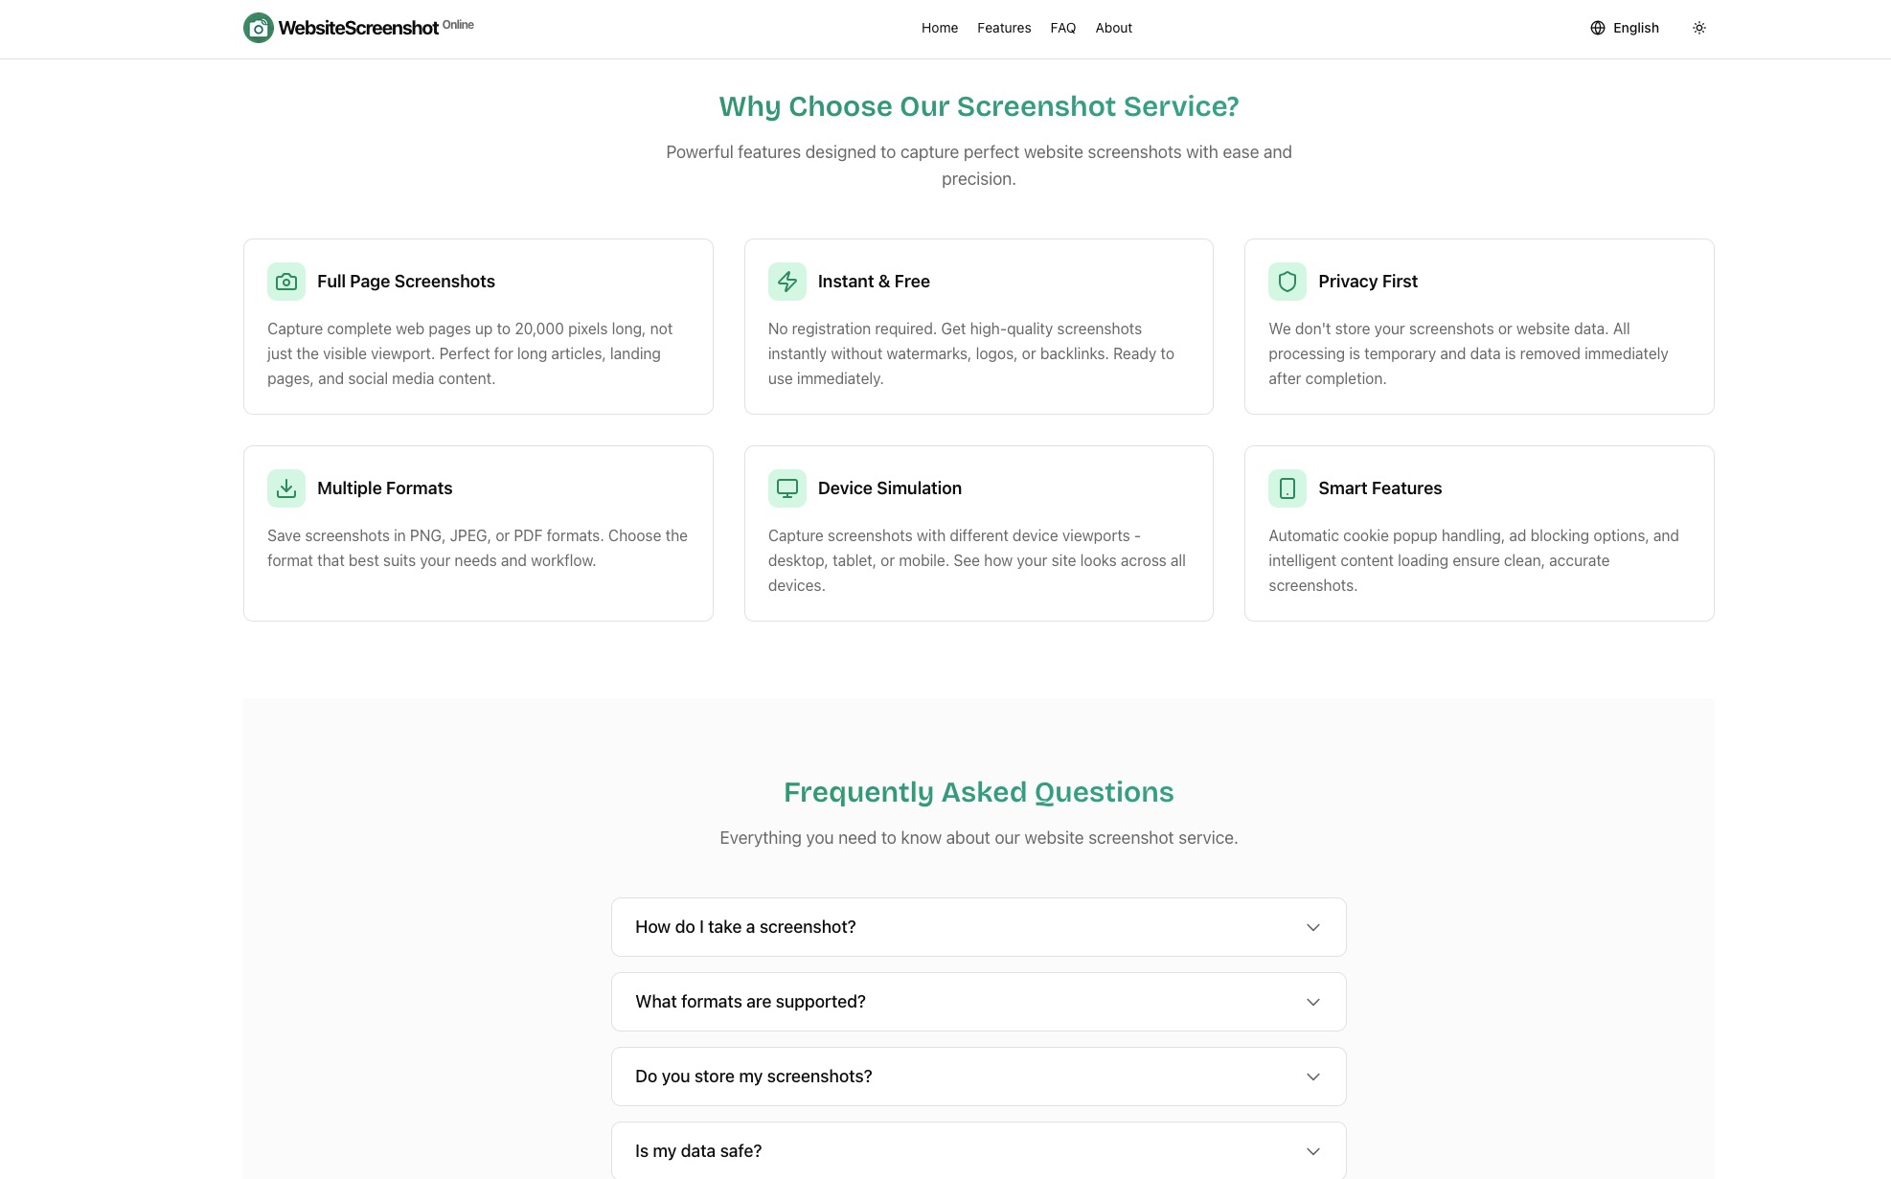Click the WebsiteScreenshot camera logo icon
This screenshot has width=1891, height=1179.
pos(259,28)
